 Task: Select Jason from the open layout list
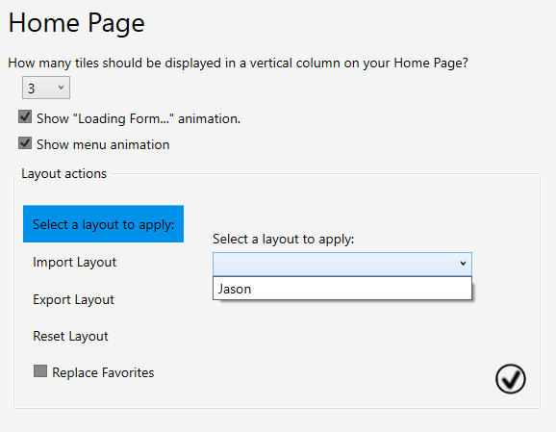342,289
